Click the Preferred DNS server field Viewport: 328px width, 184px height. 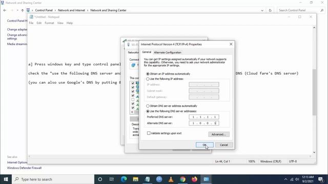tap(204, 117)
